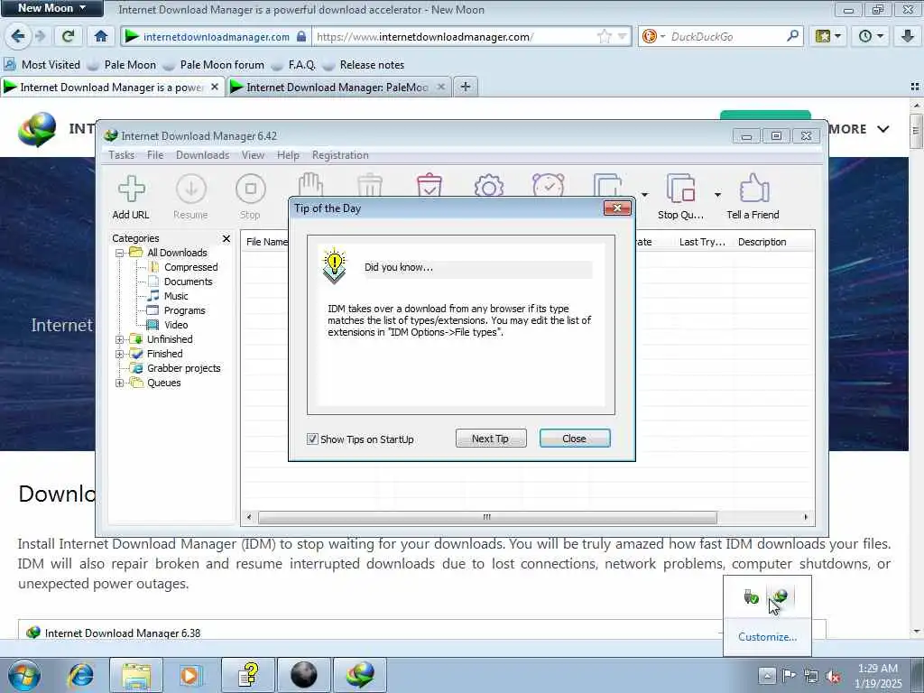Open the bookmarks menu button dropdown
The image size is (924, 693).
tap(827, 36)
